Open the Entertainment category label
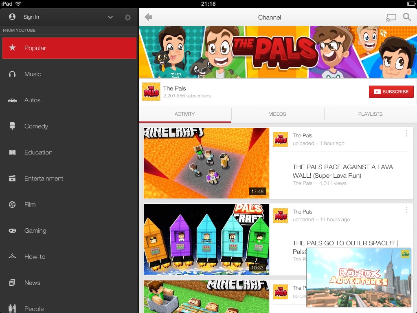The width and height of the screenshot is (417, 313). [44, 179]
